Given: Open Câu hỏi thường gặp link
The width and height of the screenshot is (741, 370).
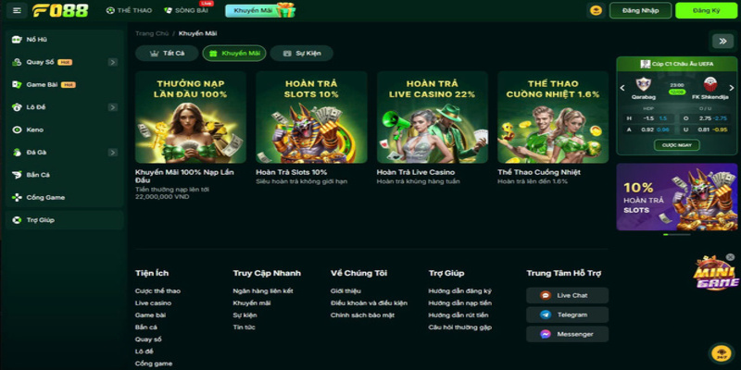Looking at the screenshot, I should pos(459,327).
